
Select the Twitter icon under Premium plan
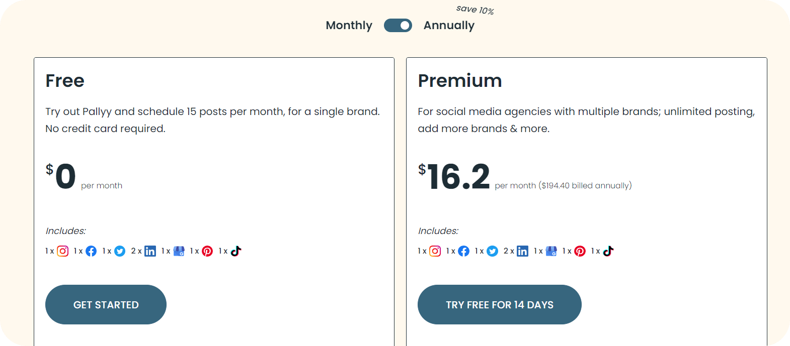click(x=492, y=251)
